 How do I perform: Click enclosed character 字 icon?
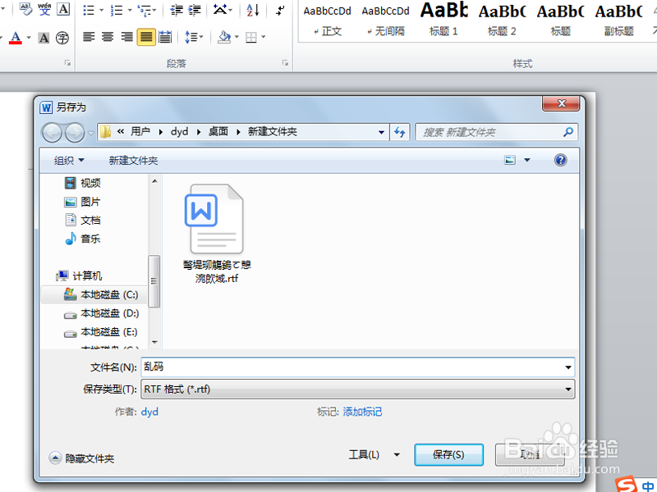[x=62, y=38]
